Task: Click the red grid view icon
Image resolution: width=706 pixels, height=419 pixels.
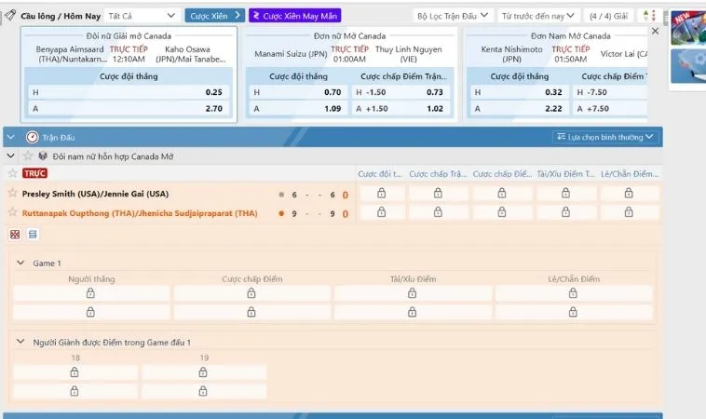Action: pyautogui.click(x=15, y=235)
